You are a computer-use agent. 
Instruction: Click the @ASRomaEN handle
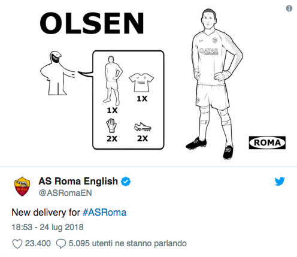click(x=65, y=193)
